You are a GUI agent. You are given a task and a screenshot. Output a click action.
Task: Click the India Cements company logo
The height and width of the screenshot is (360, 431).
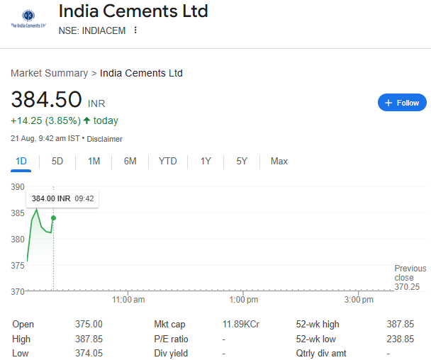pyautogui.click(x=28, y=18)
